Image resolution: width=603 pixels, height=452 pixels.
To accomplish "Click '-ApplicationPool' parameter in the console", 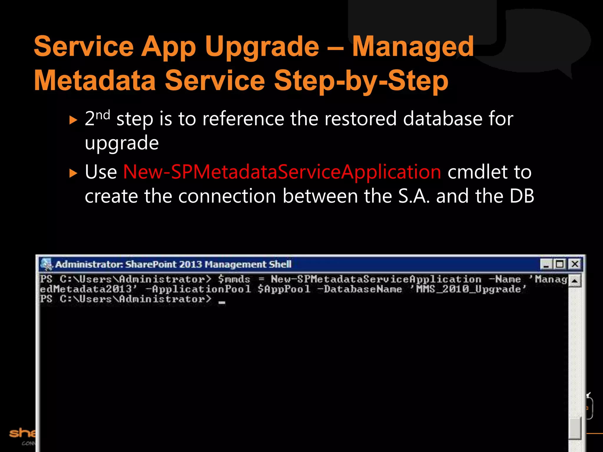I will pyautogui.click(x=198, y=289).
